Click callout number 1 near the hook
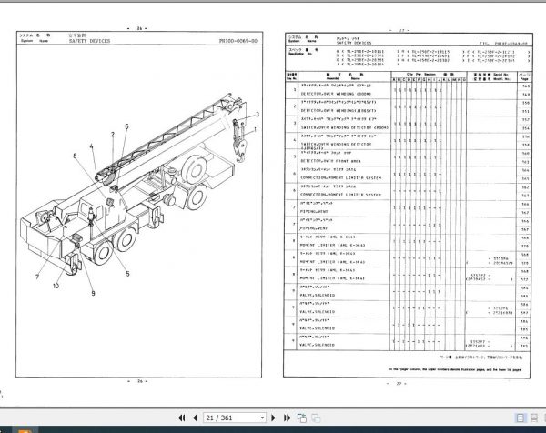This screenshot has height=433, width=546. tap(255, 129)
